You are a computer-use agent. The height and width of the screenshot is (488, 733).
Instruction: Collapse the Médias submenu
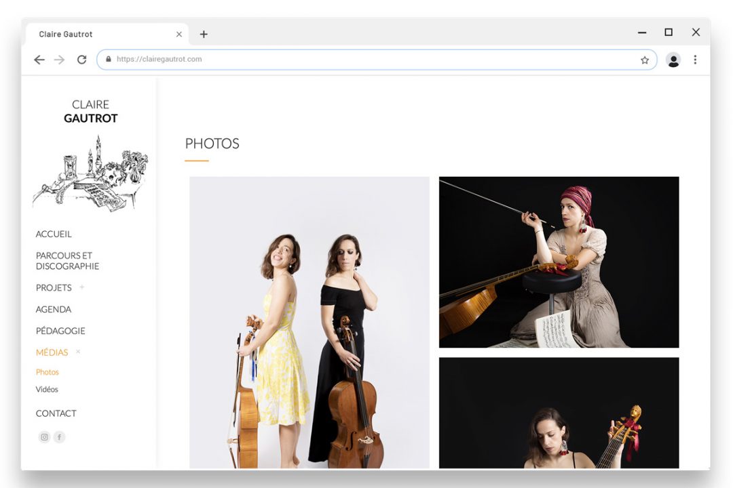(78, 352)
